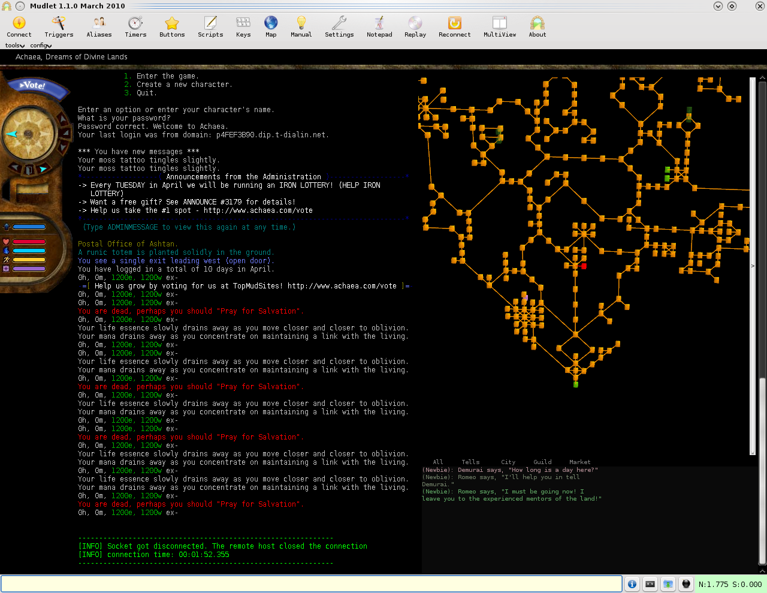Open the About dialog icon
This screenshot has height=593, width=767.
coord(537,26)
